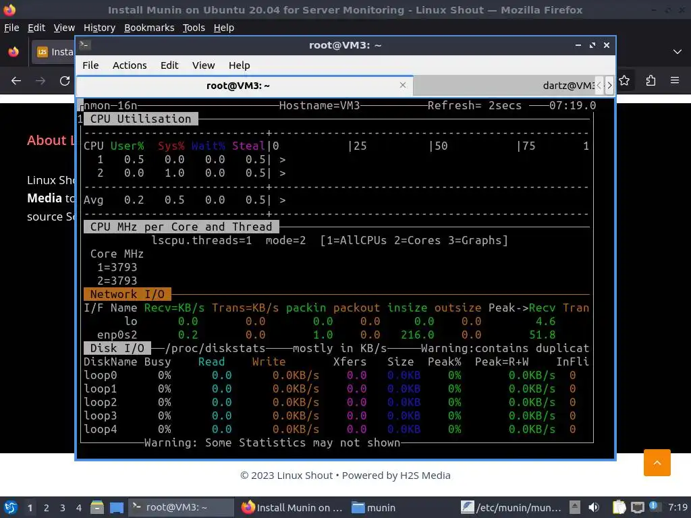The image size is (691, 518).
Task: Open Firefox View pinned icon
Action: pos(13,52)
